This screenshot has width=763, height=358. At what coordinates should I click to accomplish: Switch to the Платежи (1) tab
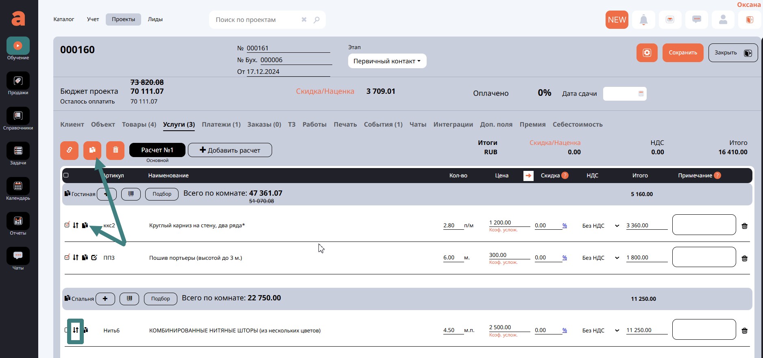[x=221, y=125]
